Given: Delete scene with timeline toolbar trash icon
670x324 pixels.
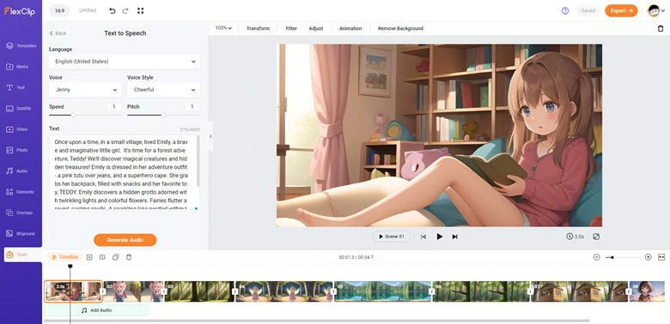Looking at the screenshot, I should point(129,257).
